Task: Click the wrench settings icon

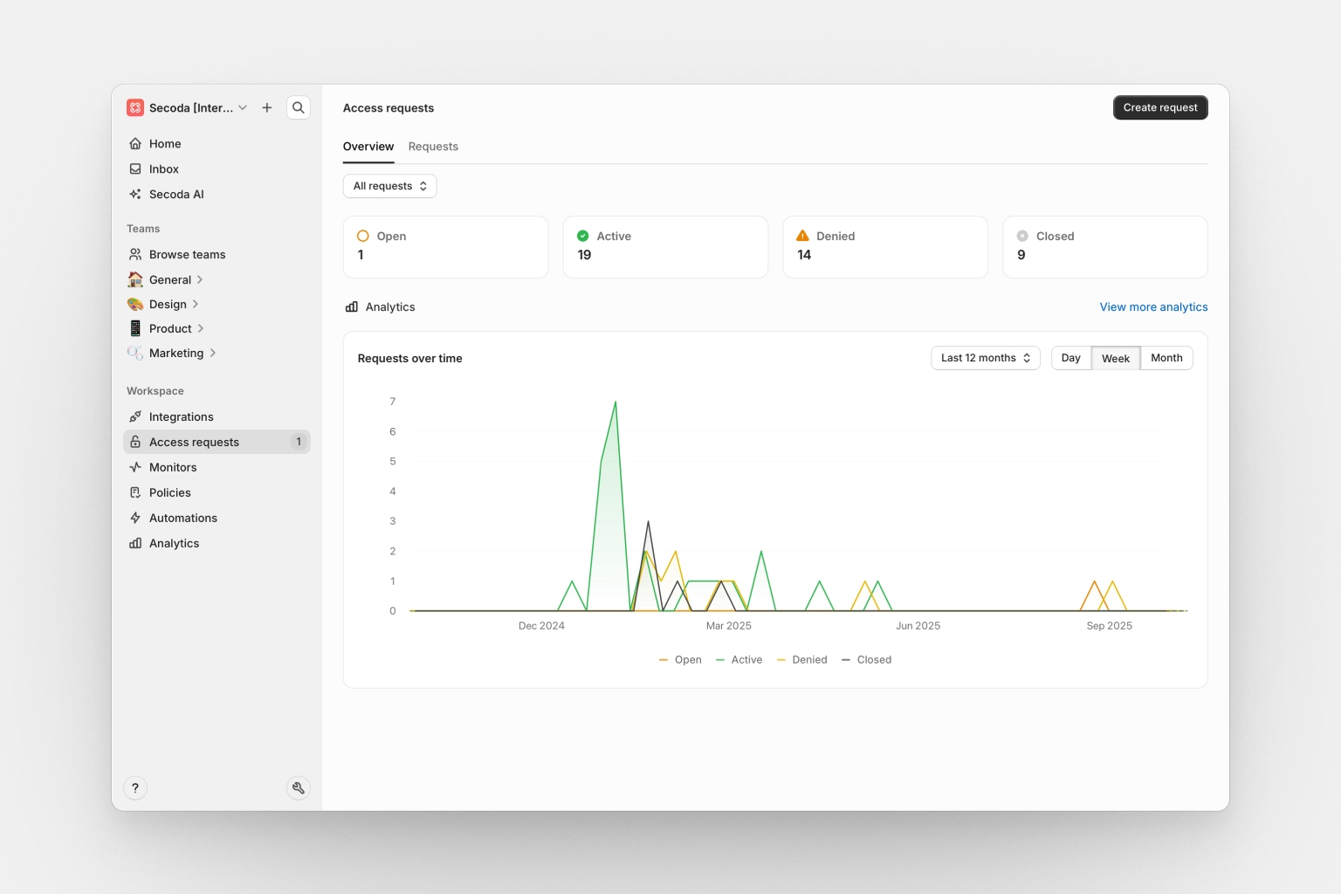Action: coord(299,788)
